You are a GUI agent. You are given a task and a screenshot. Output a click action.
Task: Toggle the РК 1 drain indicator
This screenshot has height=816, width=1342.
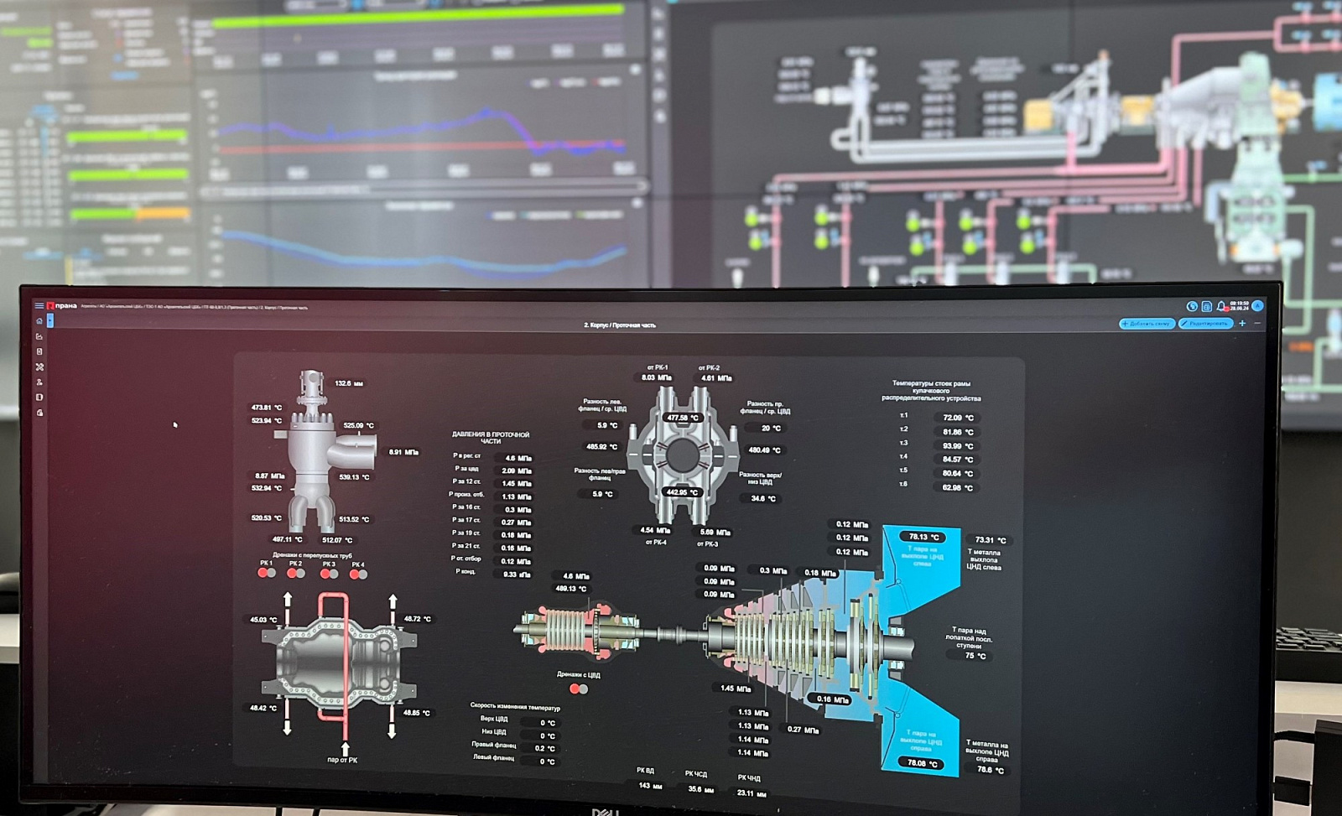266,573
